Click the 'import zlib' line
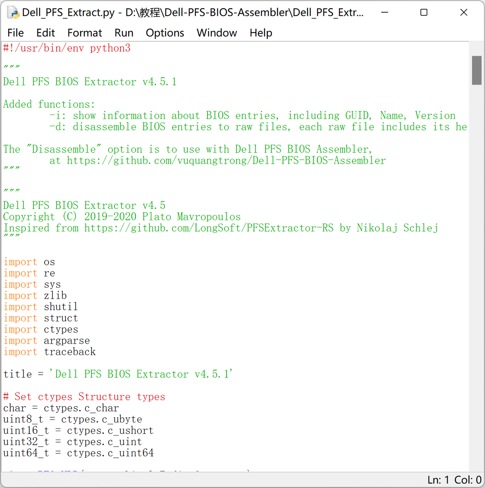The width and height of the screenshot is (485, 488). 35,295
